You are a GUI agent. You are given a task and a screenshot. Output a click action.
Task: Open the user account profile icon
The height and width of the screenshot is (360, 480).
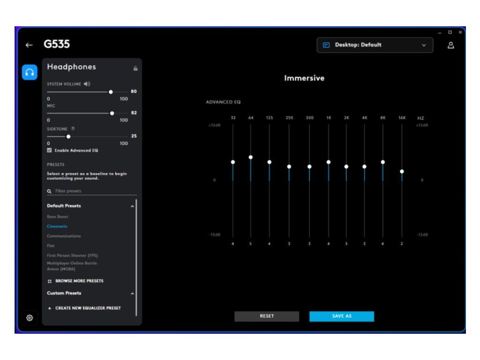pos(450,45)
